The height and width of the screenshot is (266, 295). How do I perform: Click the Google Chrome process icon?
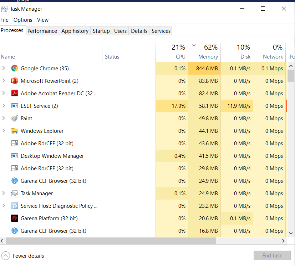[15, 68]
